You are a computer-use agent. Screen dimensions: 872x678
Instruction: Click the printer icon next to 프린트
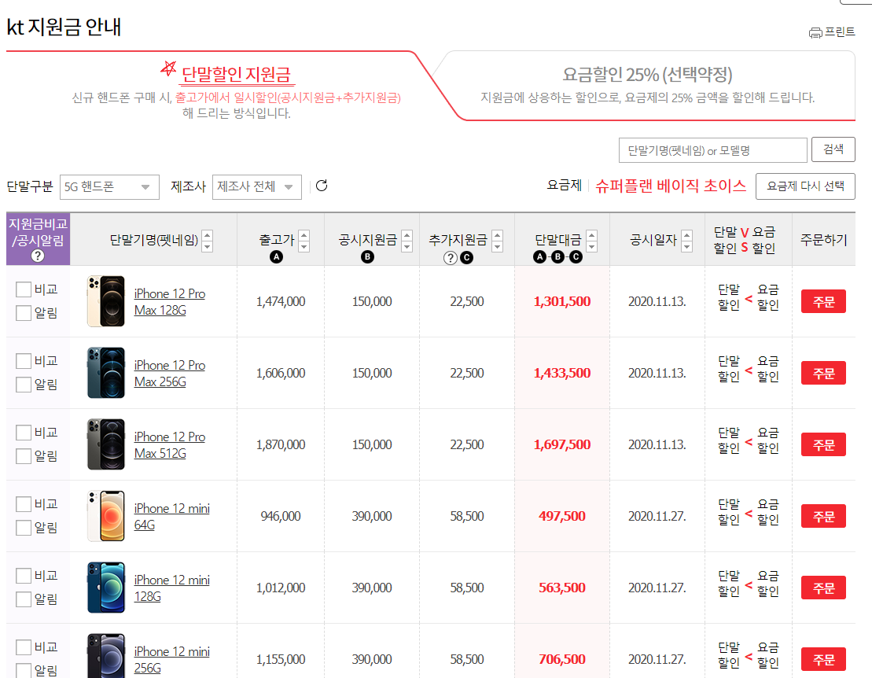pos(815,33)
